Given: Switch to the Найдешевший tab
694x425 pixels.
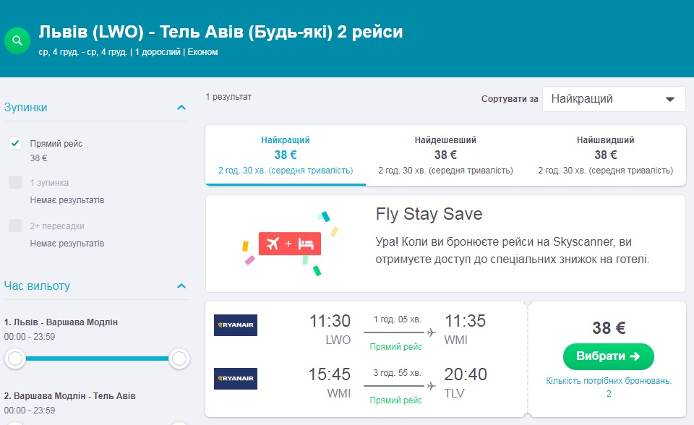Looking at the screenshot, I should tap(445, 155).
